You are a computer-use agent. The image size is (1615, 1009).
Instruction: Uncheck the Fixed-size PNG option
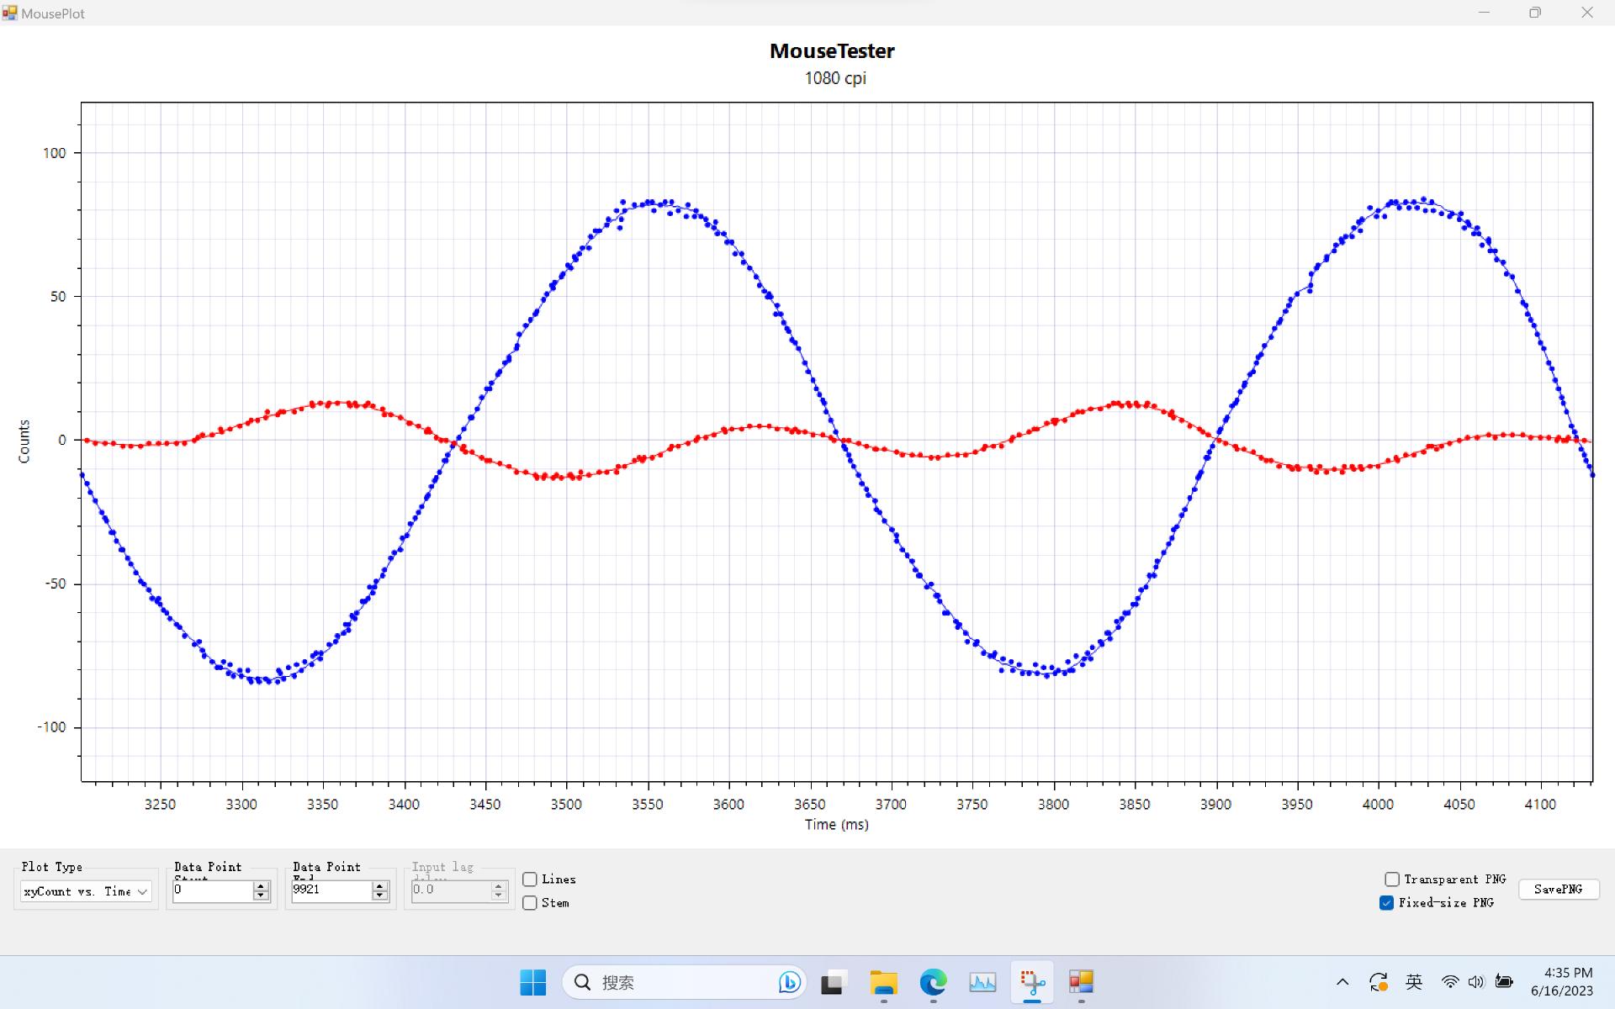pos(1387,903)
